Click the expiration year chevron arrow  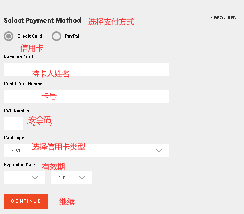(x=82, y=177)
